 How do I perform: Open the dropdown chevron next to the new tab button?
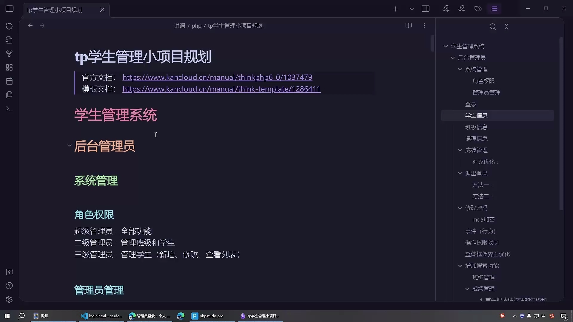412,9
